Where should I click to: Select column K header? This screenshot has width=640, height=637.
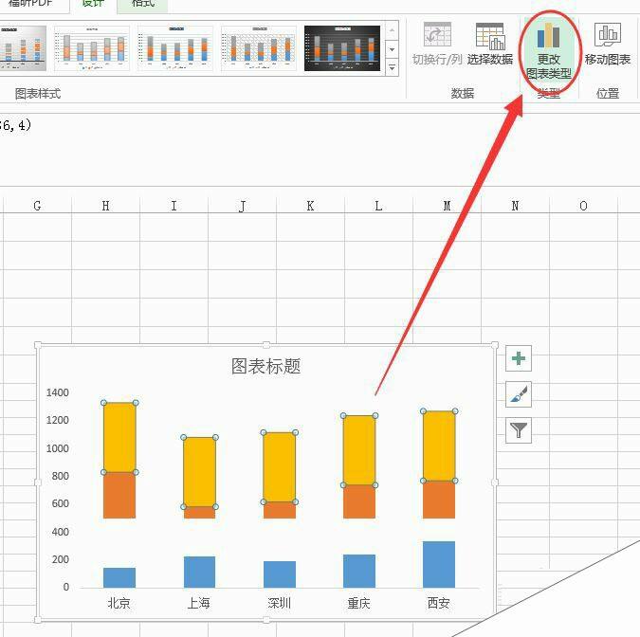[311, 206]
